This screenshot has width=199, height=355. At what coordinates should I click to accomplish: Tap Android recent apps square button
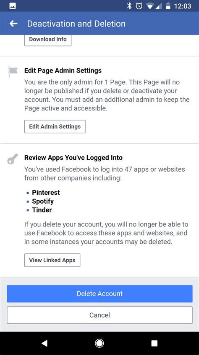coord(154,344)
